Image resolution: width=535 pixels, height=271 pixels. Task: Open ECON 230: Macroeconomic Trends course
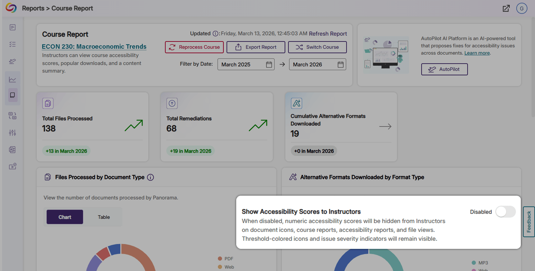[x=94, y=46]
